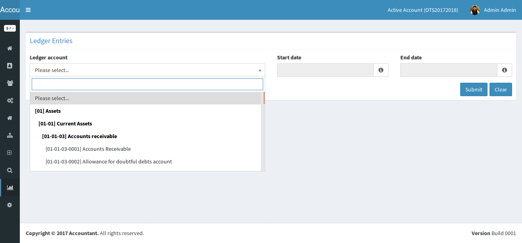Viewport: 522px width, 243px height.
Task: Open the plus-square sidebar icon
Action: point(10,153)
